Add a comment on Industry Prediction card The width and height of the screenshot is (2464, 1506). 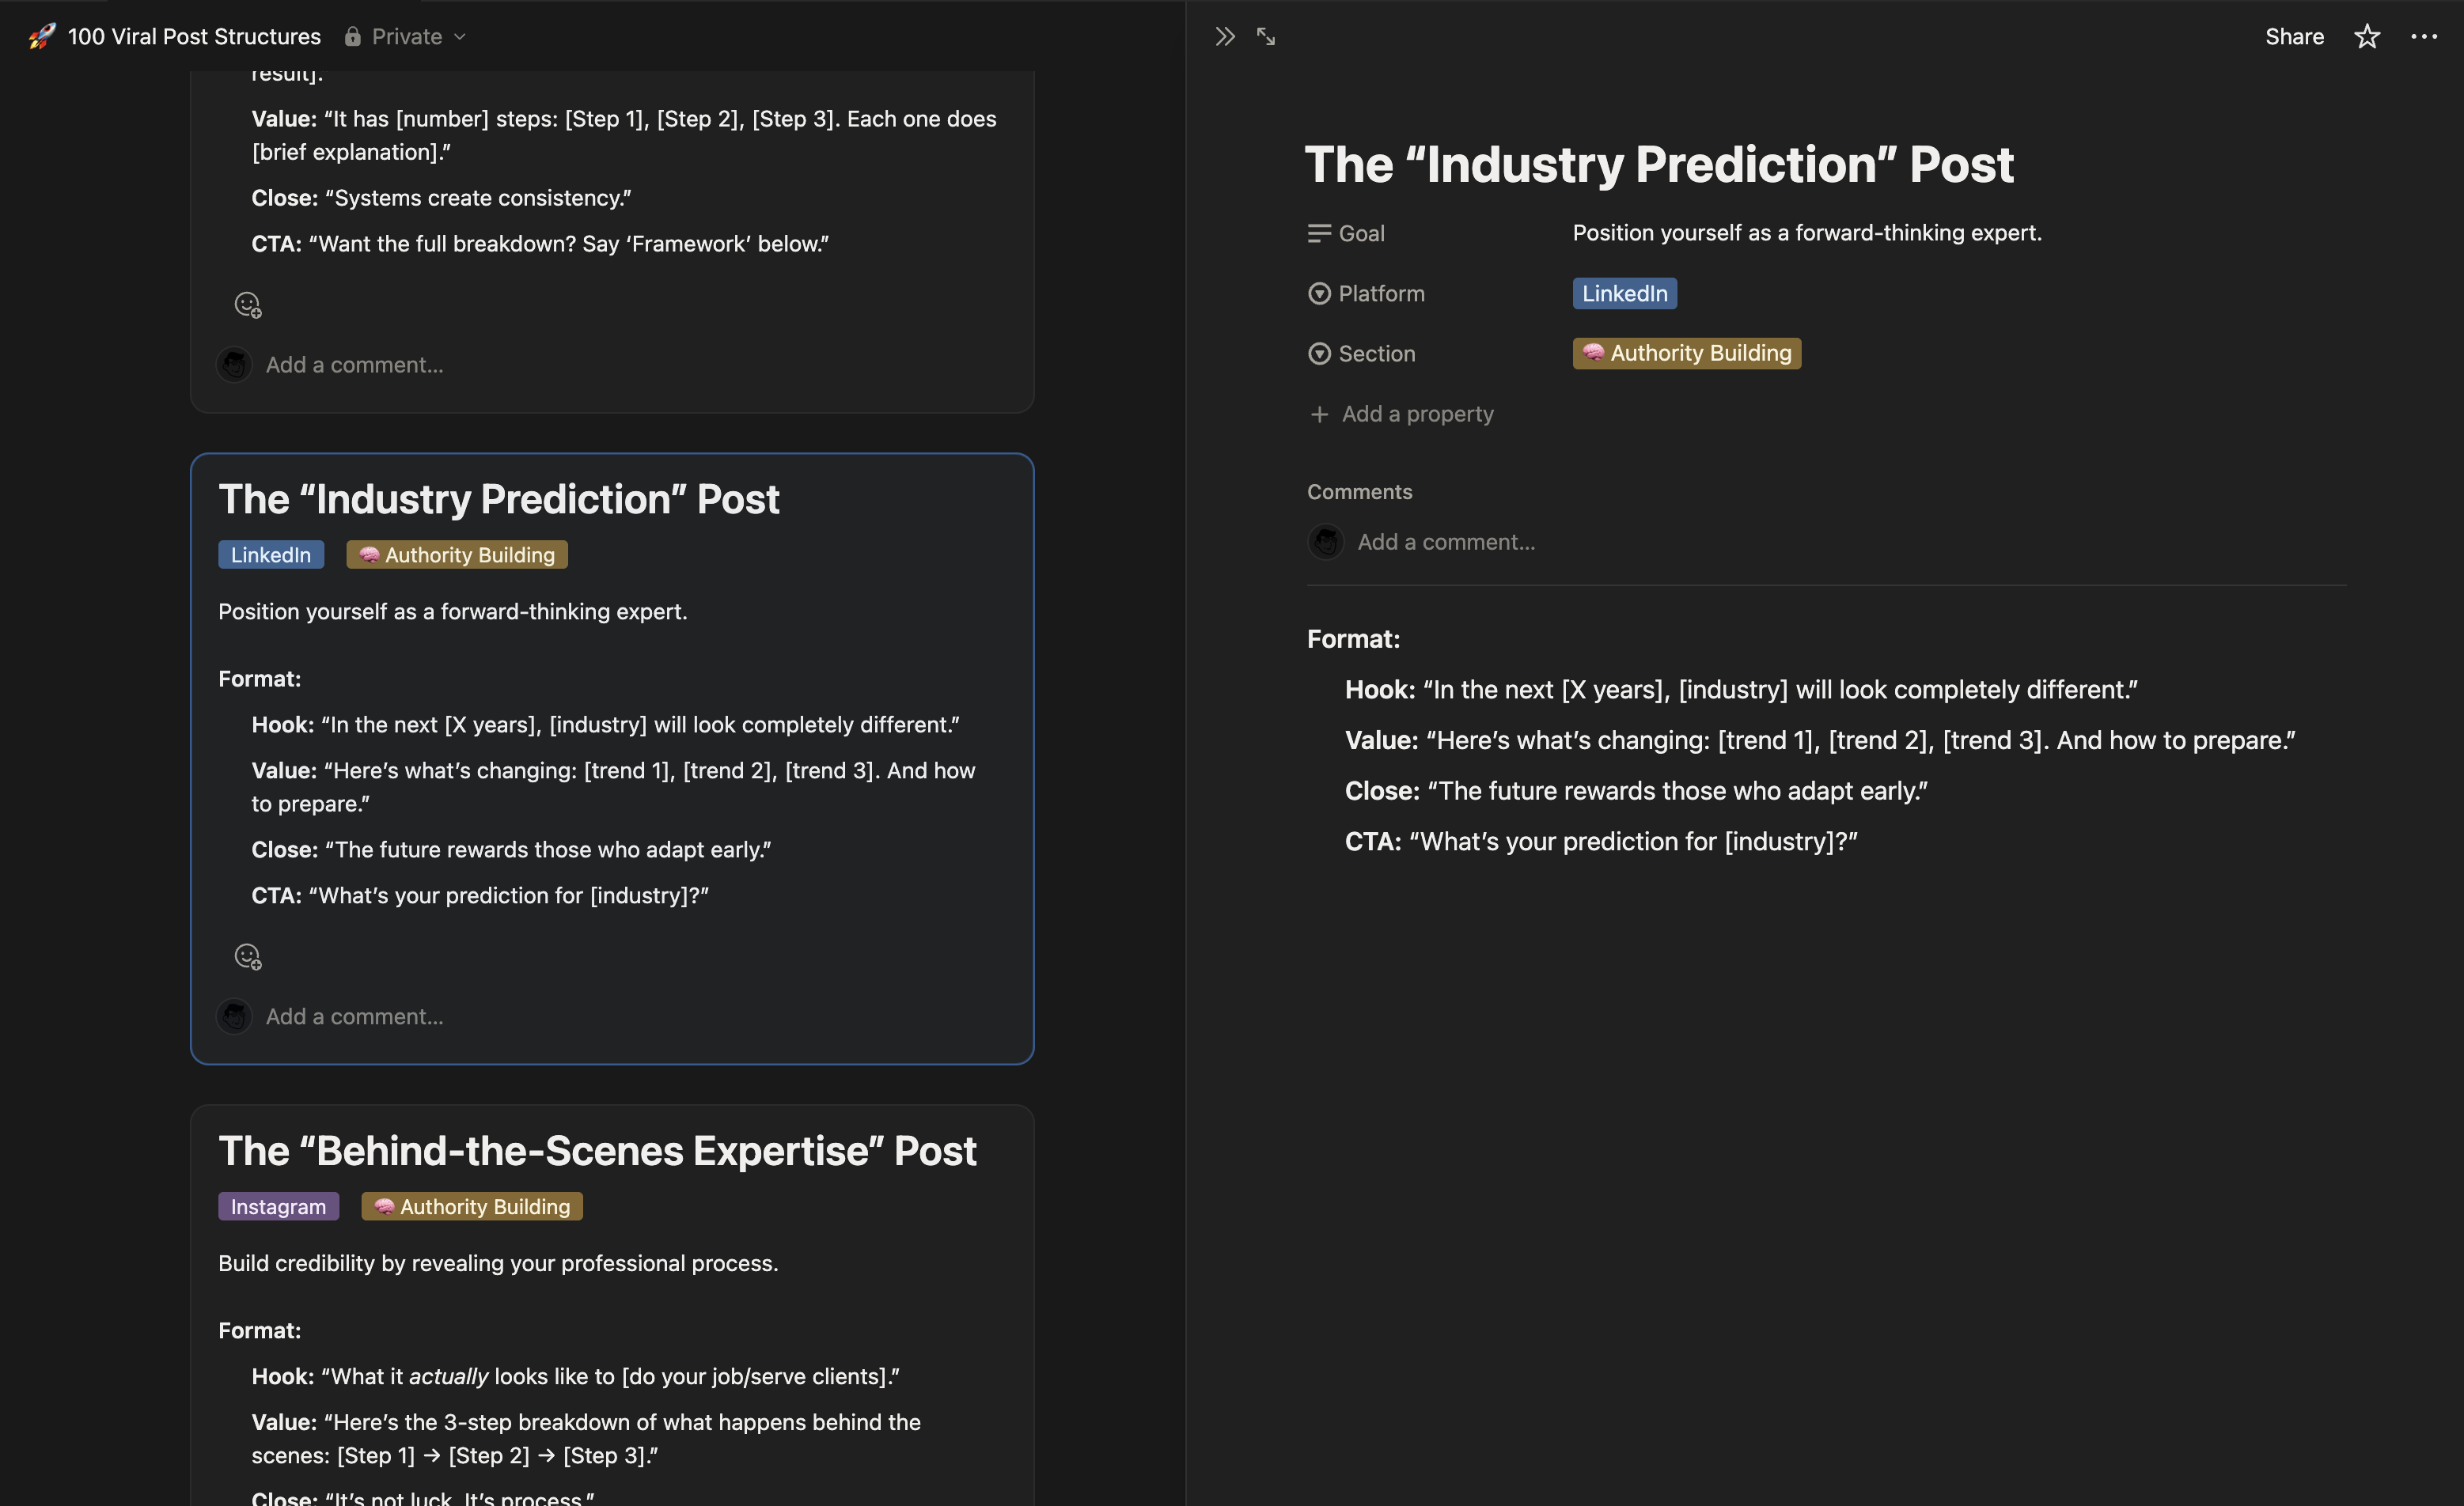[354, 1016]
